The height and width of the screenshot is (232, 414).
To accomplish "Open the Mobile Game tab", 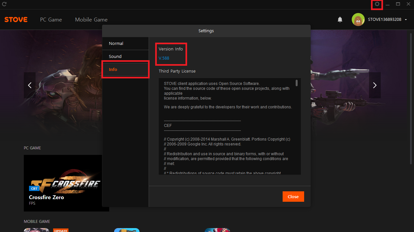I will [91, 20].
